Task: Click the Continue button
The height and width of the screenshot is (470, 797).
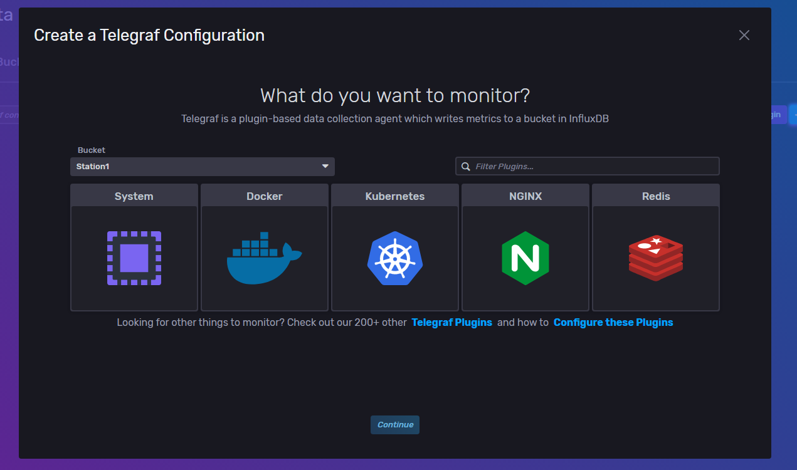Action: coord(395,425)
